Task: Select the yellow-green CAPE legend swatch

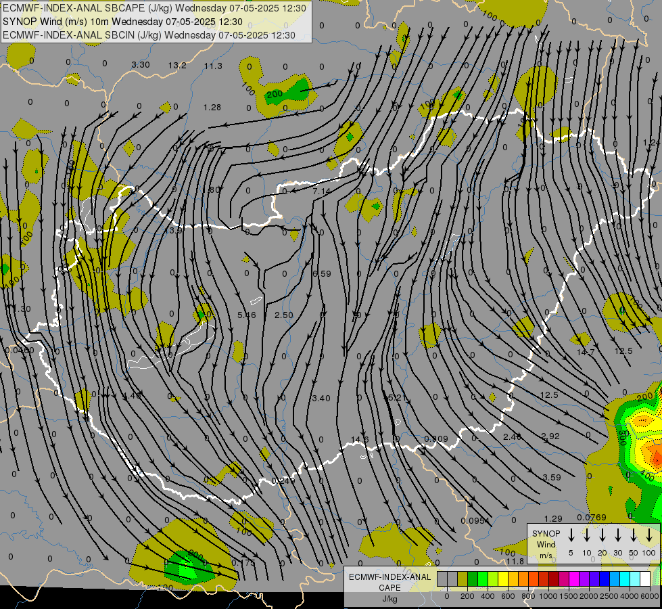Action: tap(493, 579)
